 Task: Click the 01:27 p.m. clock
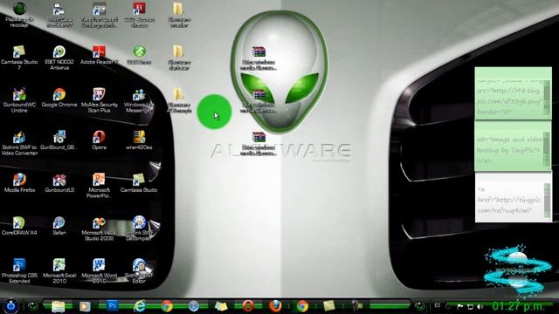[518, 306]
